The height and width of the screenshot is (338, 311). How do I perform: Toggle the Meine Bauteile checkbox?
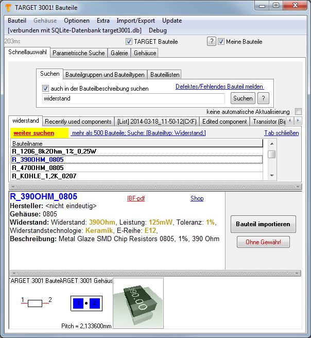221,42
